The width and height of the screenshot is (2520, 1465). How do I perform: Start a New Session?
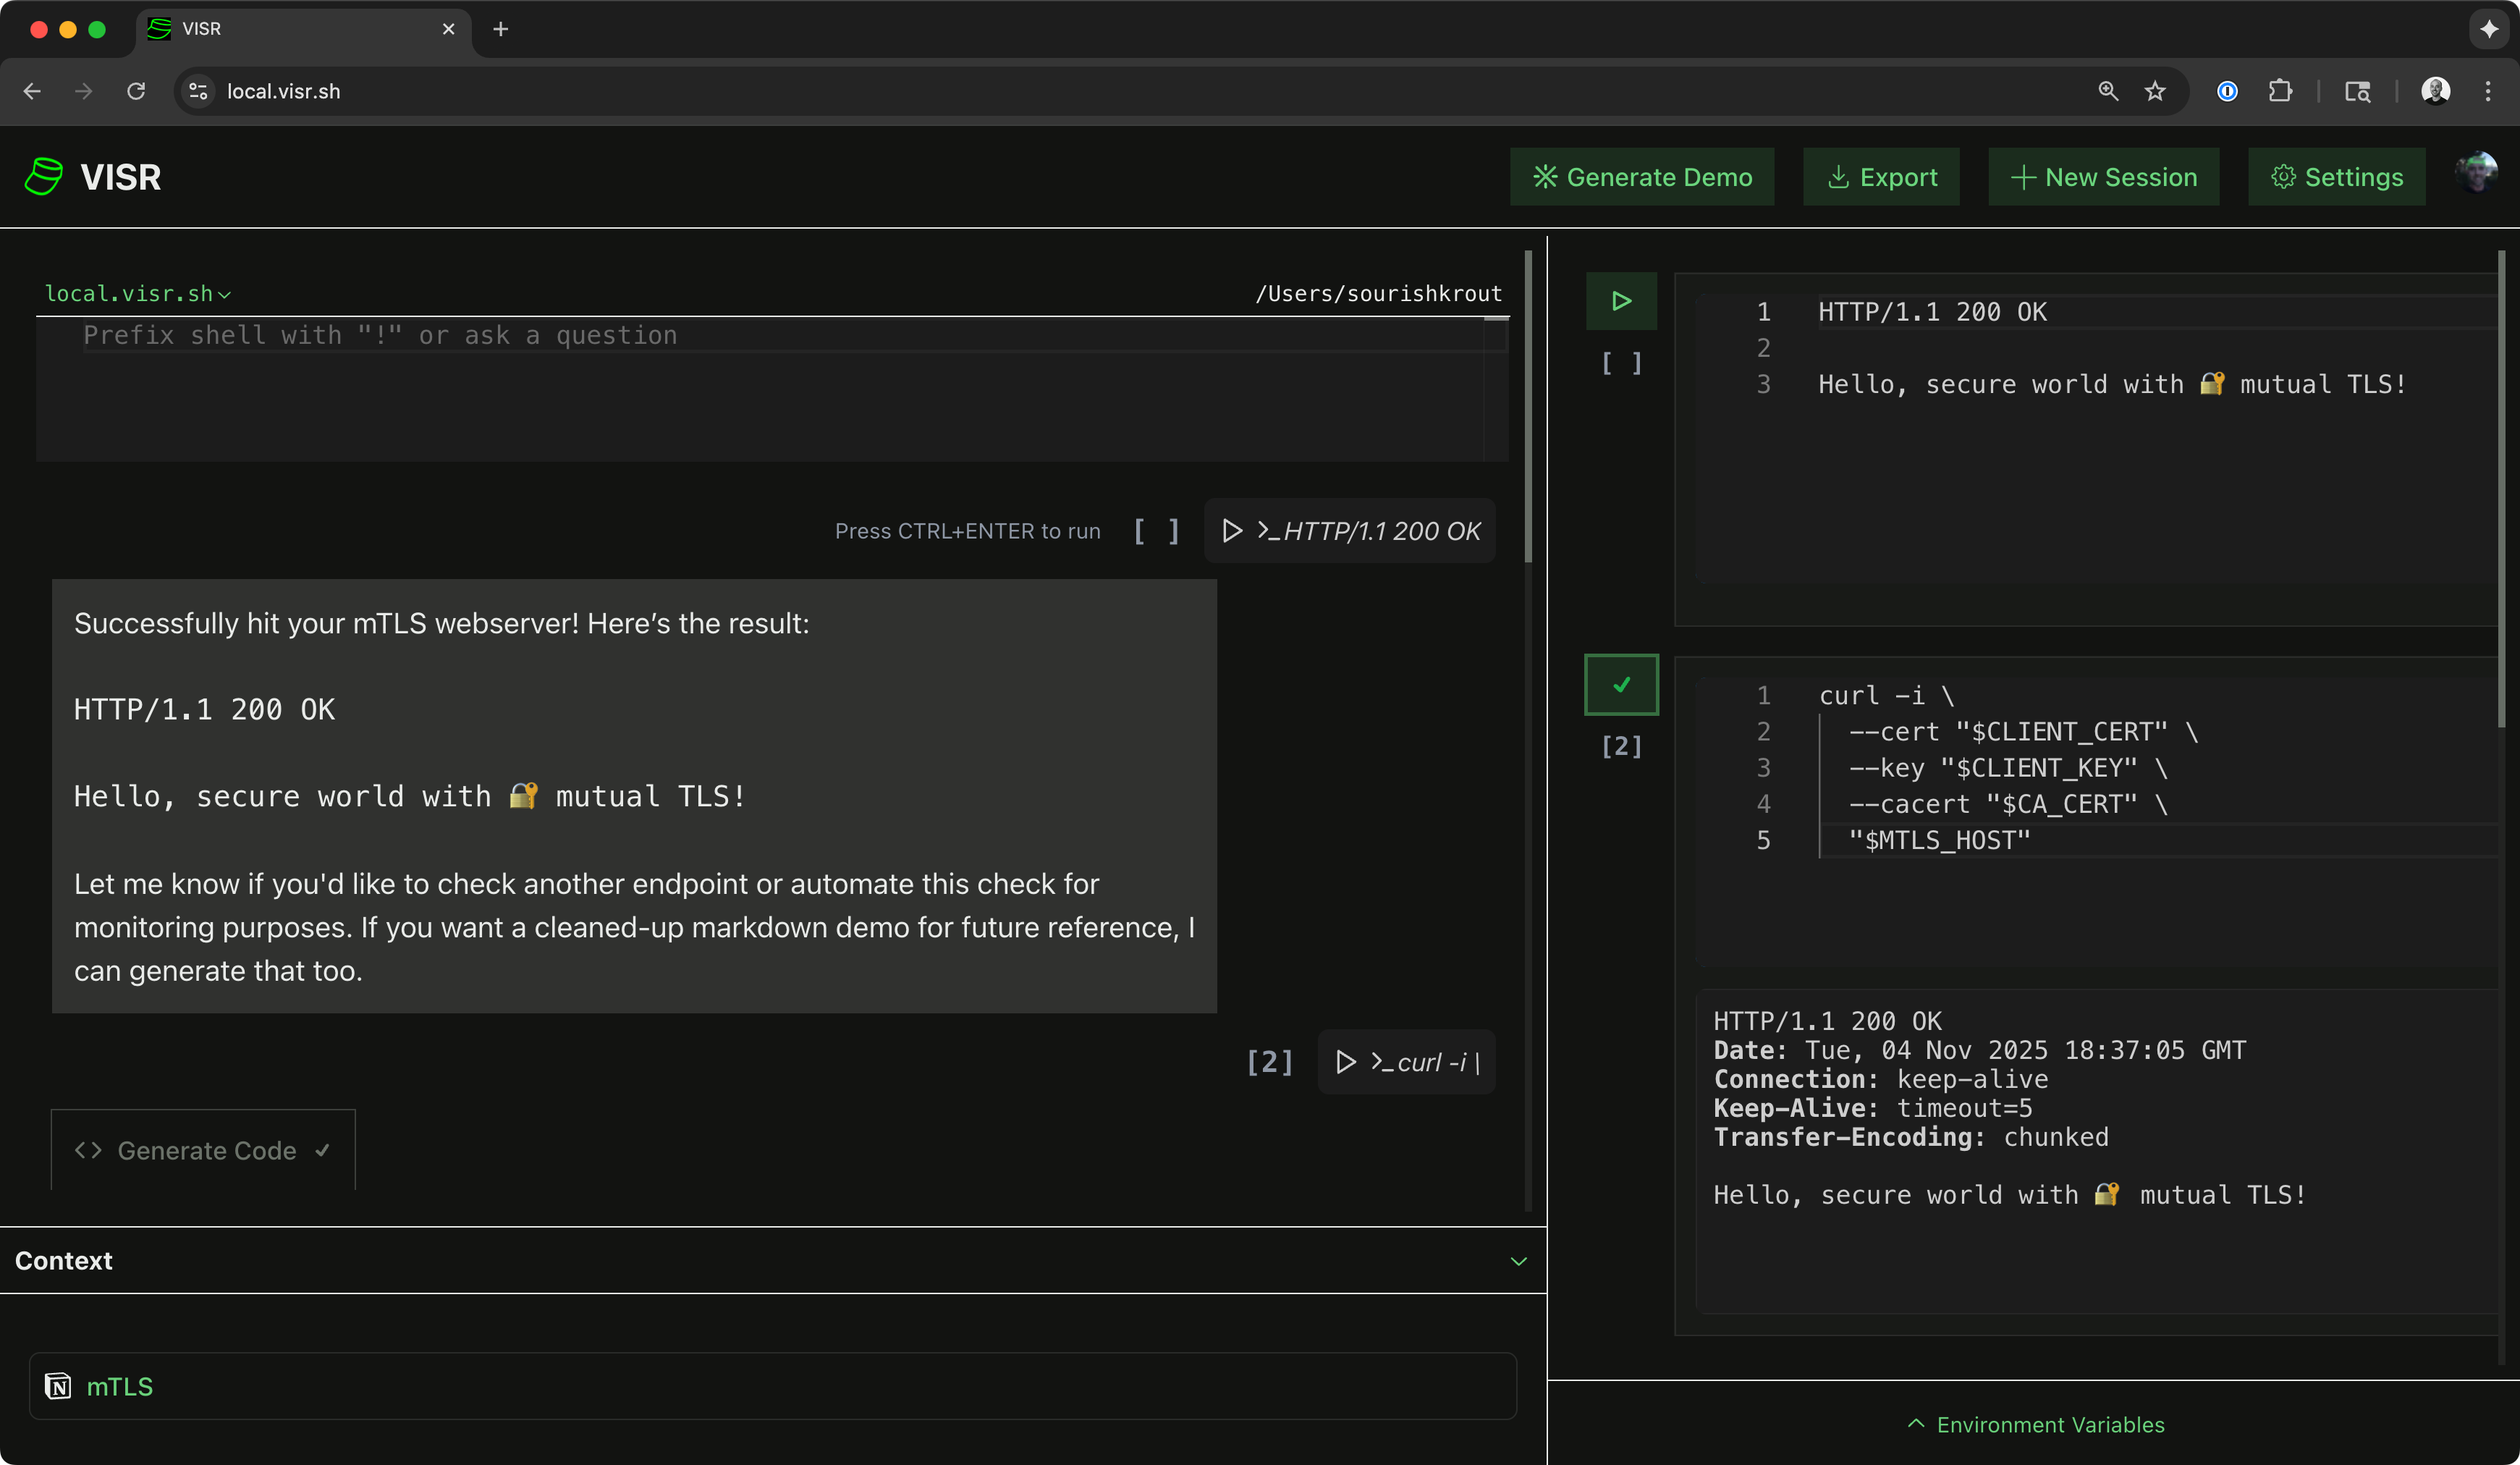pyautogui.click(x=2104, y=176)
